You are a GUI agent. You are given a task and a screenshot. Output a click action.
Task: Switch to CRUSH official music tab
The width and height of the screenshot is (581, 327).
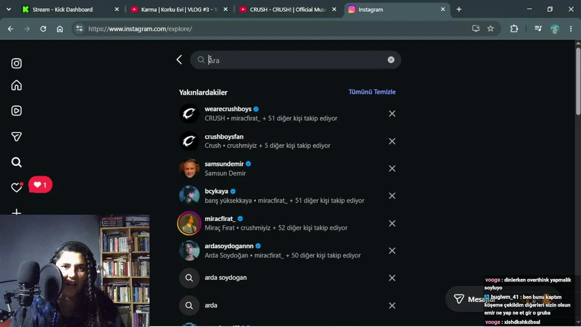pos(287,9)
